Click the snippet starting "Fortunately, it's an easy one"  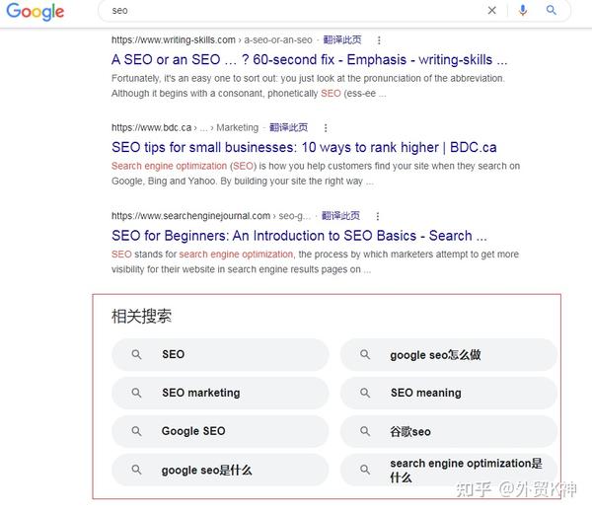[308, 86]
